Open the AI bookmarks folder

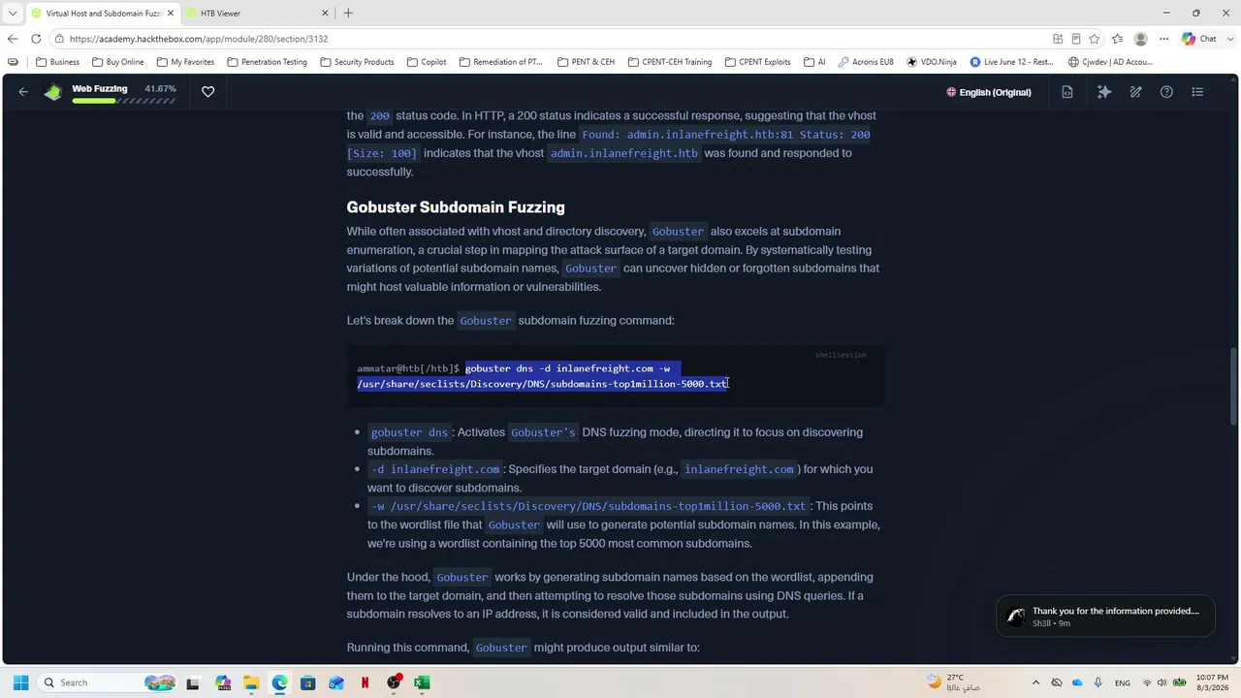[814, 62]
